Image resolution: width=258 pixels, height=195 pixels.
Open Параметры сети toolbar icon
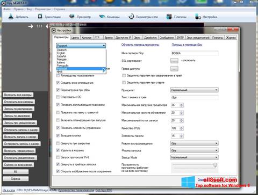[x=131, y=17]
